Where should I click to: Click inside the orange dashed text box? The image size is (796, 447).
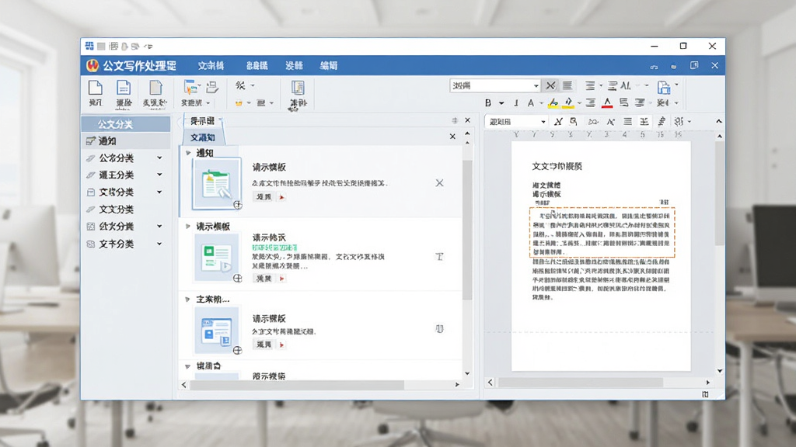tap(602, 232)
